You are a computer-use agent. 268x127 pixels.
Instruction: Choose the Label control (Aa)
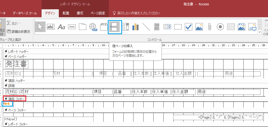(x=61, y=27)
